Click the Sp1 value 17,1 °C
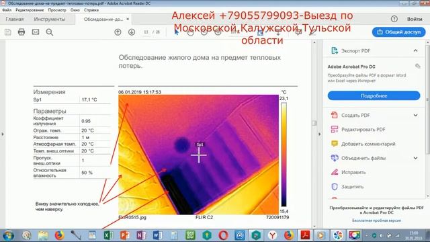This screenshot has height=242, width=430. pyautogui.click(x=89, y=99)
